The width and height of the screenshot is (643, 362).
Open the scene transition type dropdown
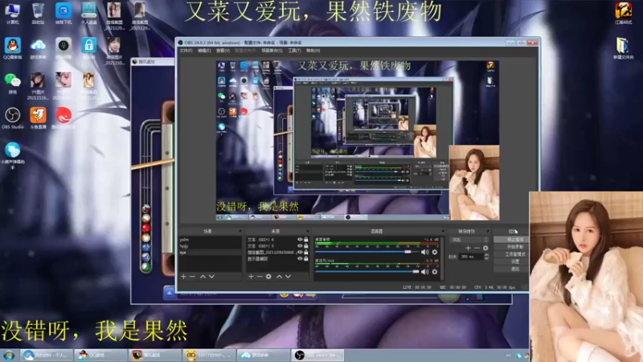(469, 240)
